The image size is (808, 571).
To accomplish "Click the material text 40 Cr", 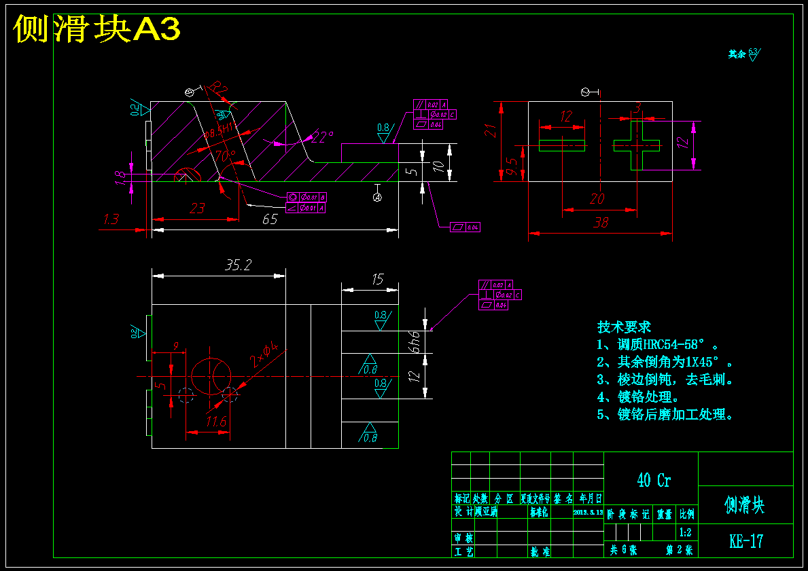I will click(x=654, y=481).
